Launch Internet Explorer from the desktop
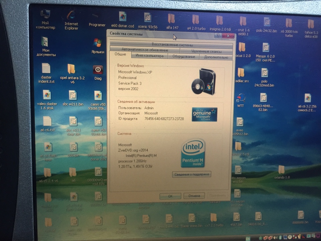321x241 pixels. tap(71, 16)
